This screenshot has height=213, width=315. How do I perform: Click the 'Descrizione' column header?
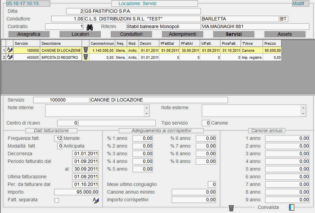click(61, 43)
